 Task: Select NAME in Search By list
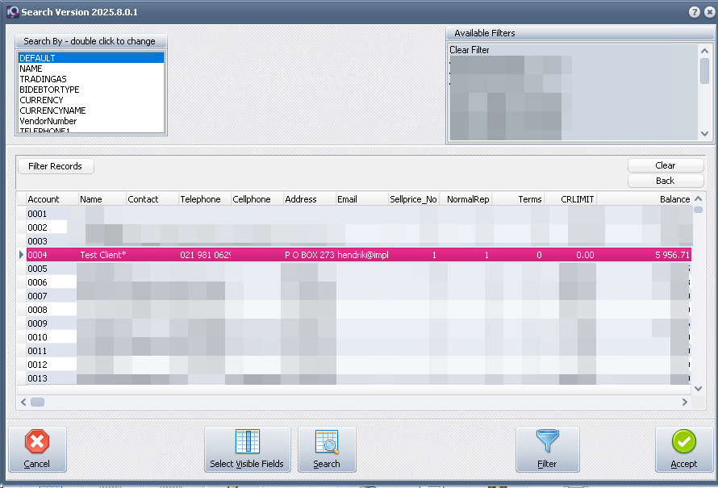[x=31, y=69]
